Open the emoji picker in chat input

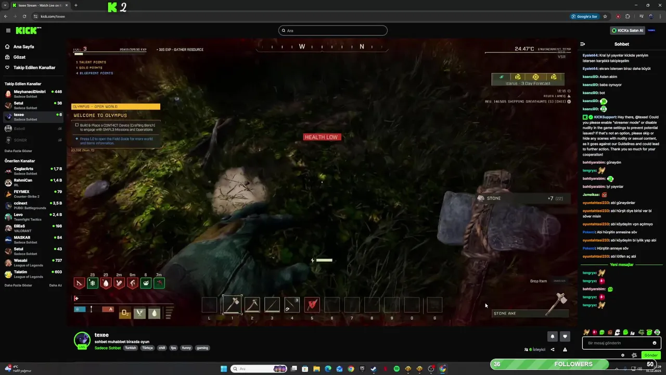[x=655, y=343]
